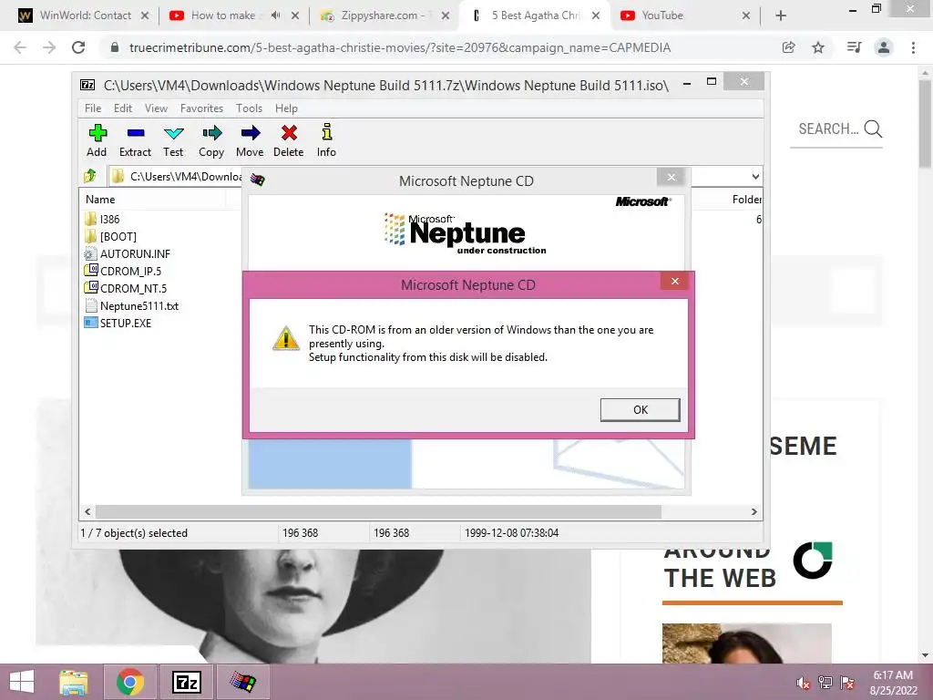Click the Name column header
This screenshot has width=933, height=700.
point(100,200)
